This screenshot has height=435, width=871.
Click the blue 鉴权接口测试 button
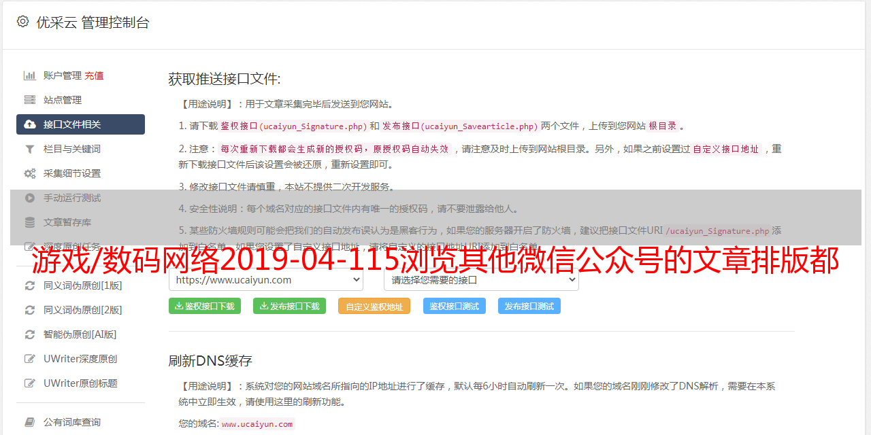pos(455,306)
